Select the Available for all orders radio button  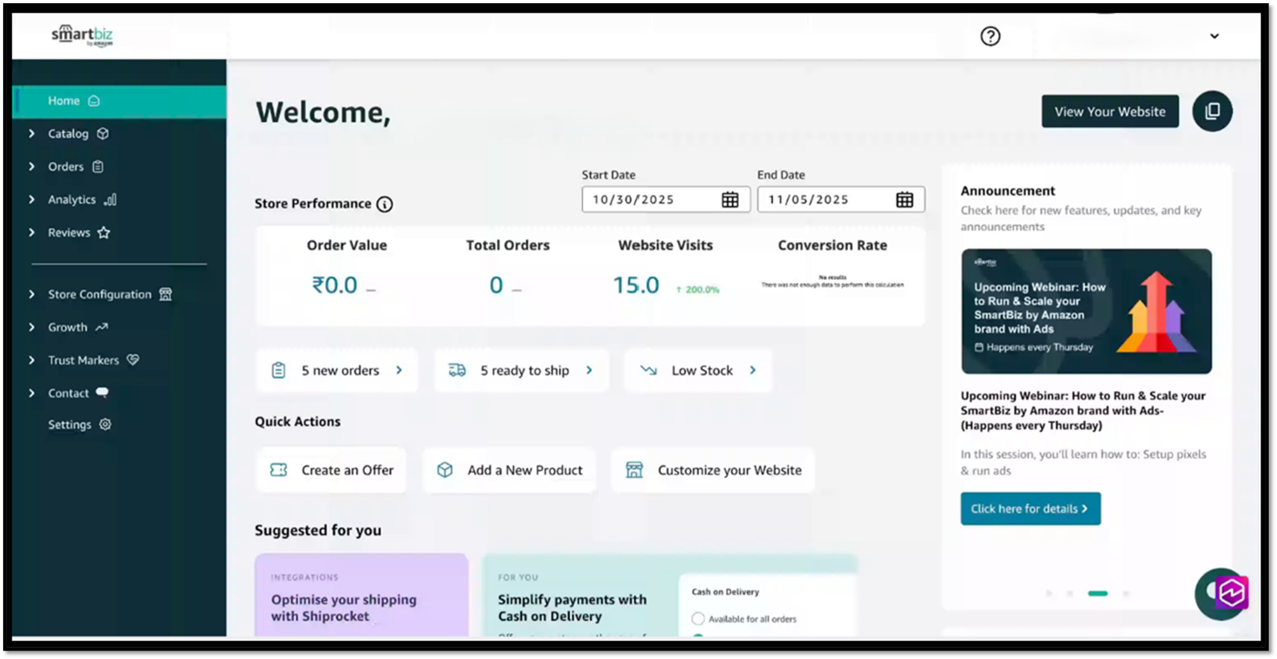(698, 619)
